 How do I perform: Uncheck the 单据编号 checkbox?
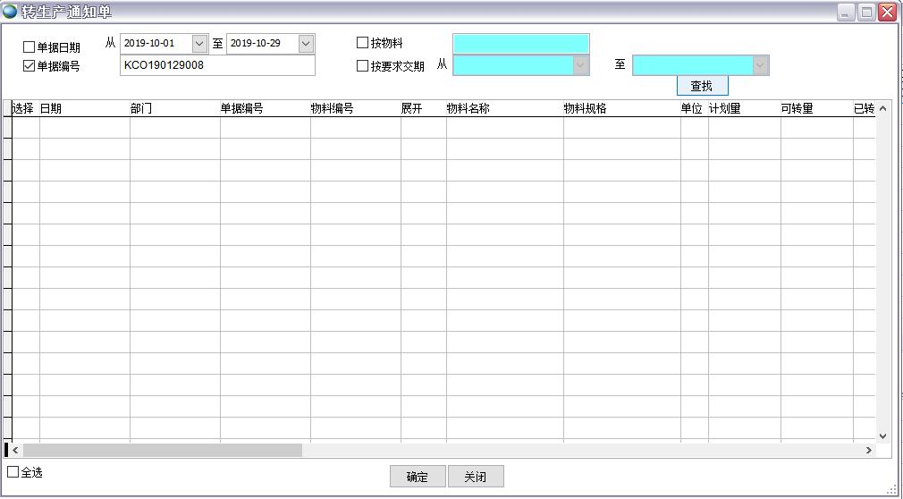point(30,66)
